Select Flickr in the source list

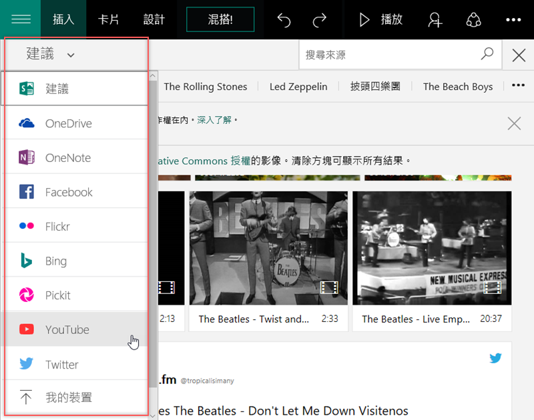click(57, 227)
